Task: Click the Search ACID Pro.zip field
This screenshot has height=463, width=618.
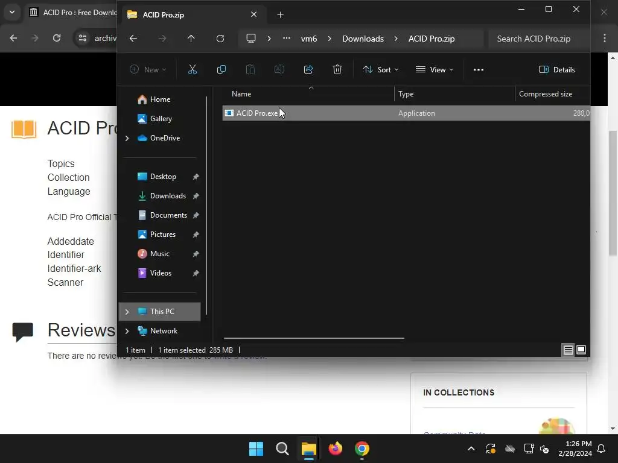Action: tap(538, 39)
